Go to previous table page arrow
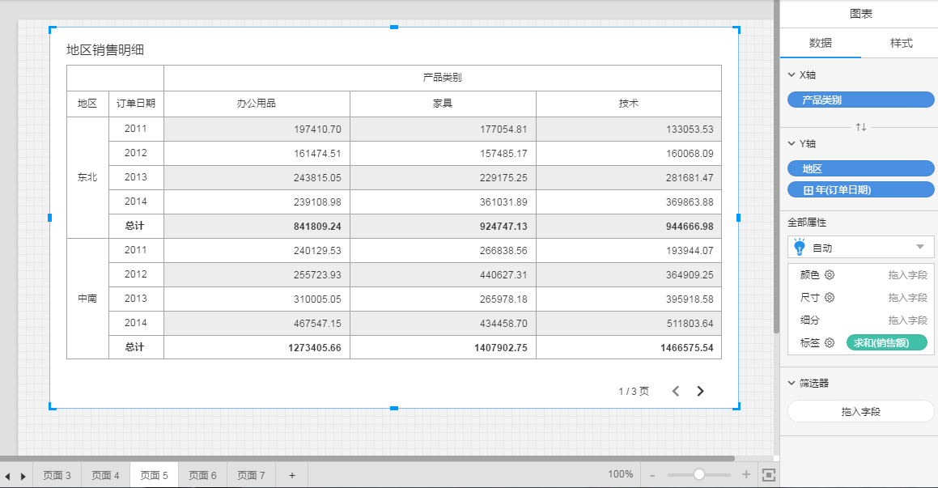The width and height of the screenshot is (938, 488). pyautogui.click(x=676, y=391)
